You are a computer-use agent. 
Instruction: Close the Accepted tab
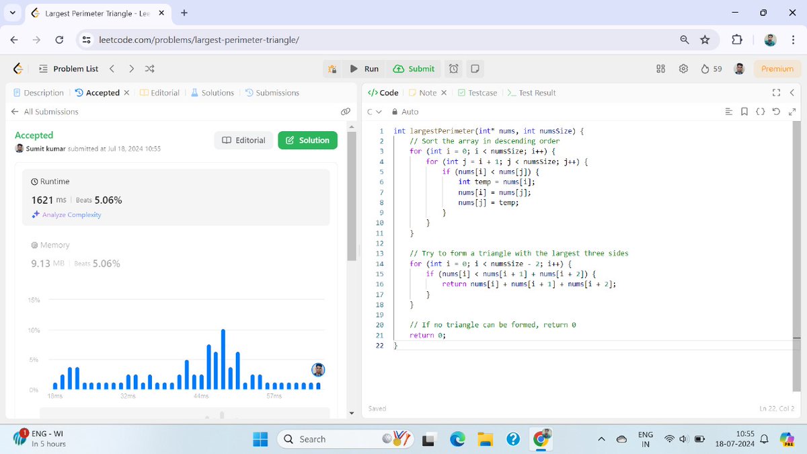coord(127,93)
